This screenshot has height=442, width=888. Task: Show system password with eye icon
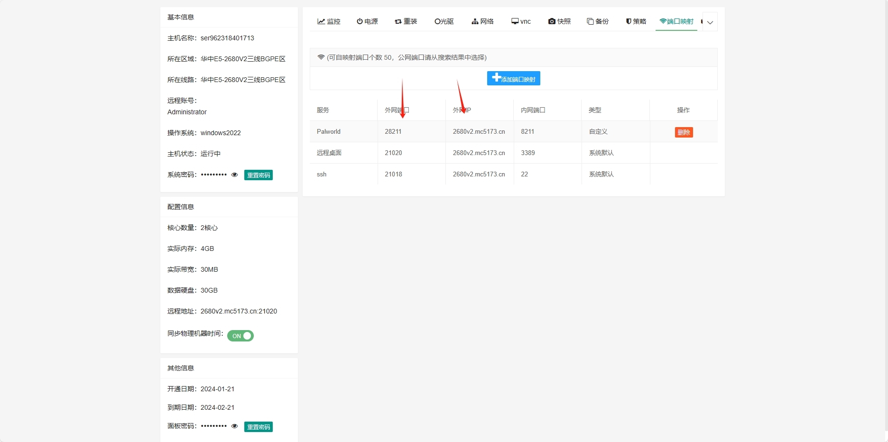pos(234,175)
